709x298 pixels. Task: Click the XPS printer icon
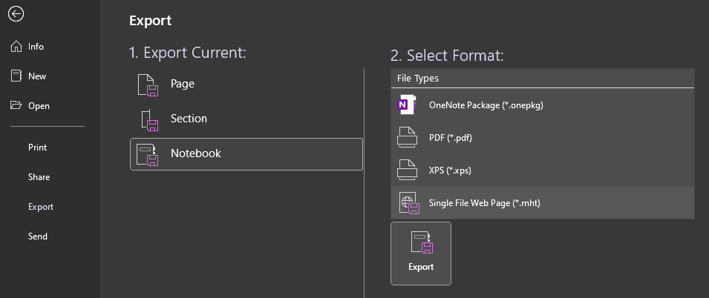pos(407,170)
